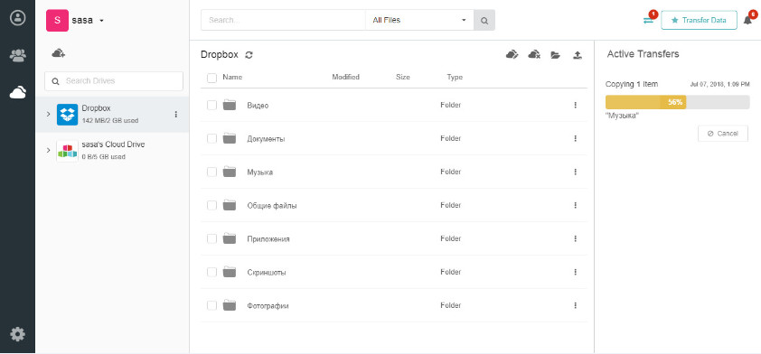The image size is (761, 354).
Task: Open options dots for Приложения folder
Action: (575, 238)
